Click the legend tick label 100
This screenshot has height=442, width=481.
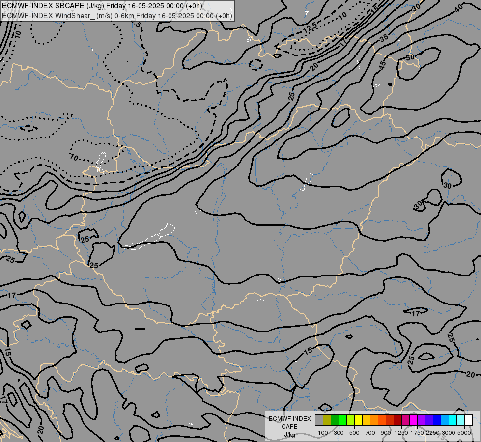[323, 433]
